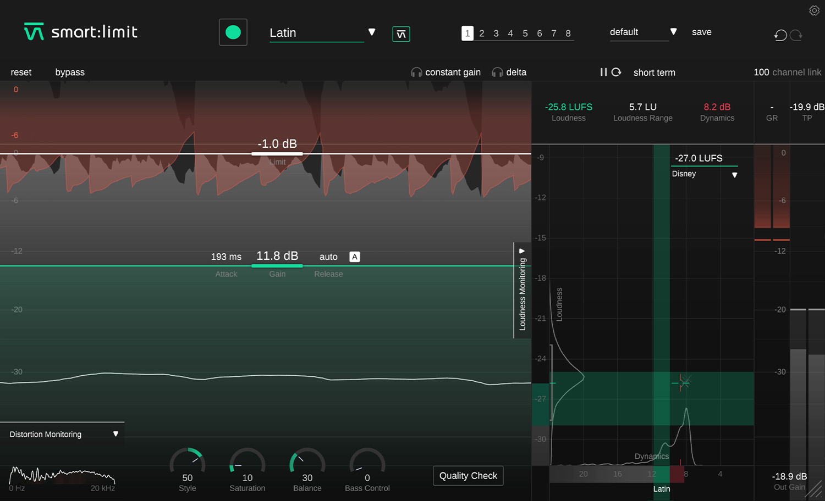Select state slot 5

point(525,34)
